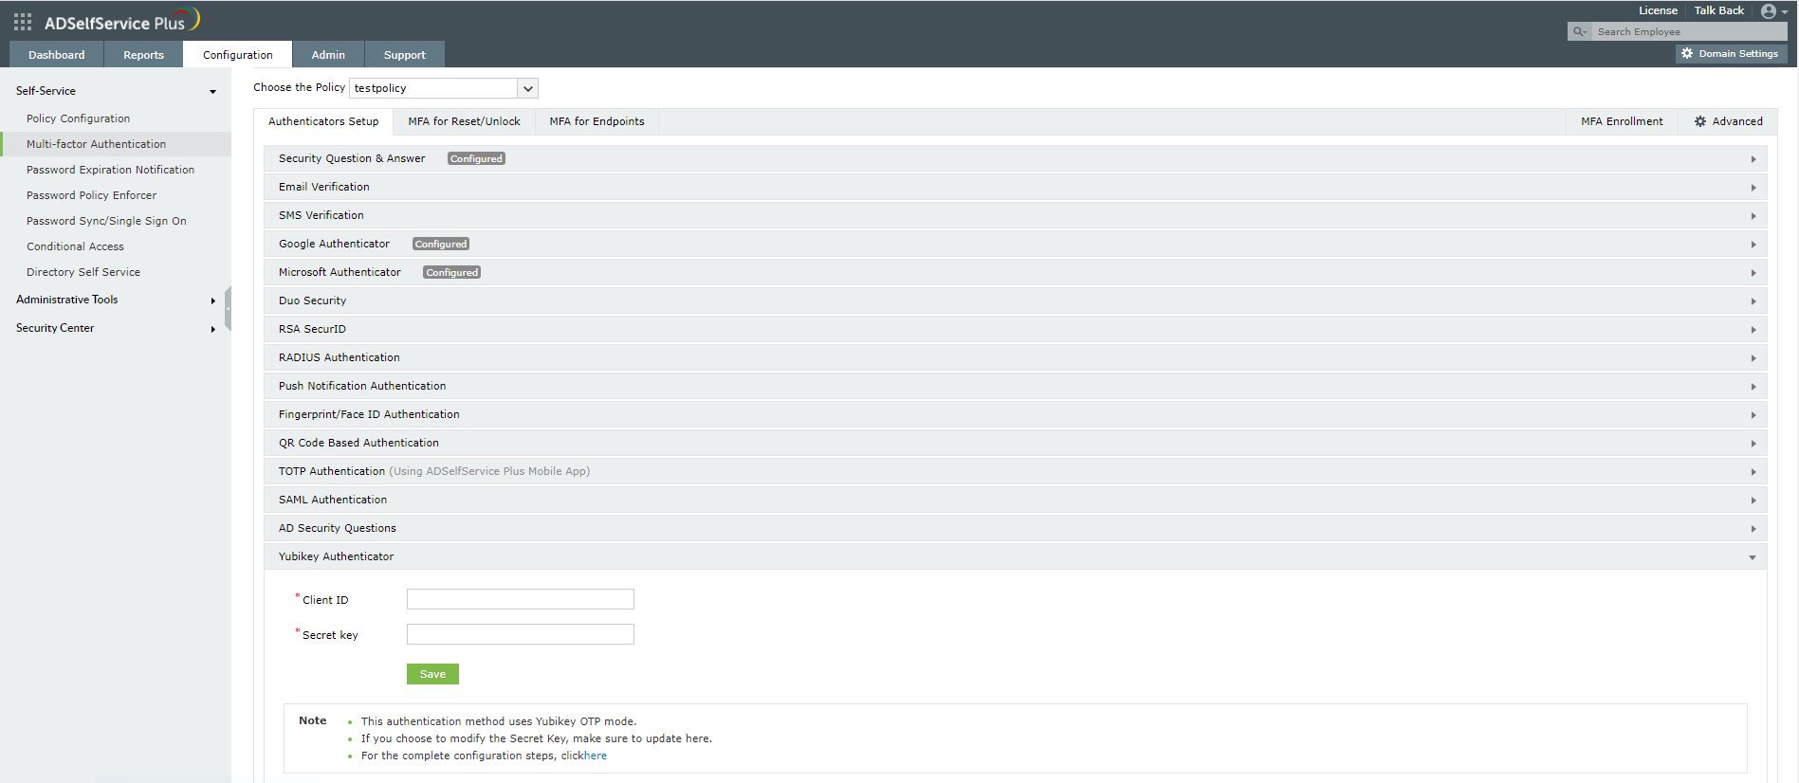Open Password Policy Enforcer
1799x783 pixels.
(92, 195)
